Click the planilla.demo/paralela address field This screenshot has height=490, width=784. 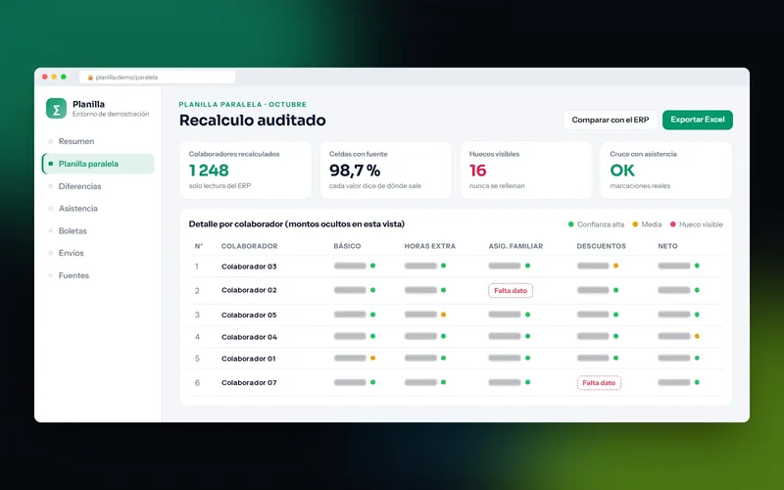pyautogui.click(x=157, y=77)
